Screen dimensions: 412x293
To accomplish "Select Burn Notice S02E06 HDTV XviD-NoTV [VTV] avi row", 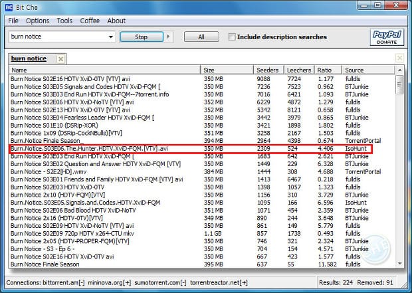I will (202, 102).
